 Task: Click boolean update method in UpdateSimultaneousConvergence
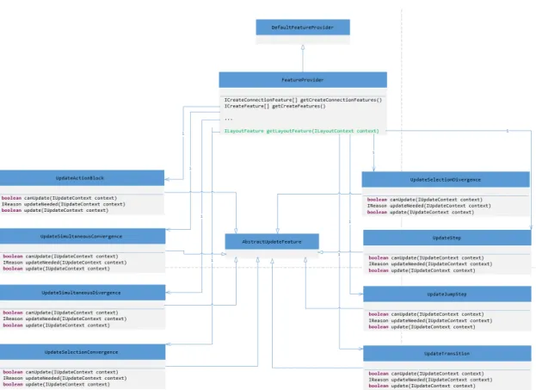click(57, 269)
